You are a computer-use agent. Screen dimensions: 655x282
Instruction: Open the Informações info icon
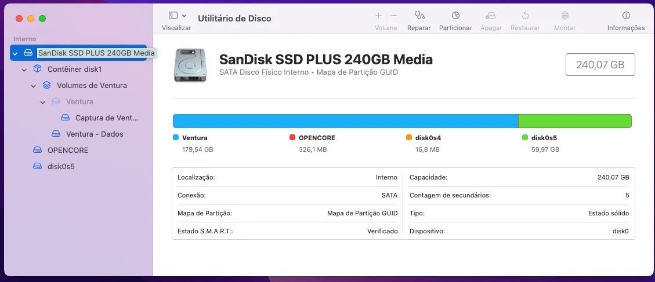tap(626, 16)
